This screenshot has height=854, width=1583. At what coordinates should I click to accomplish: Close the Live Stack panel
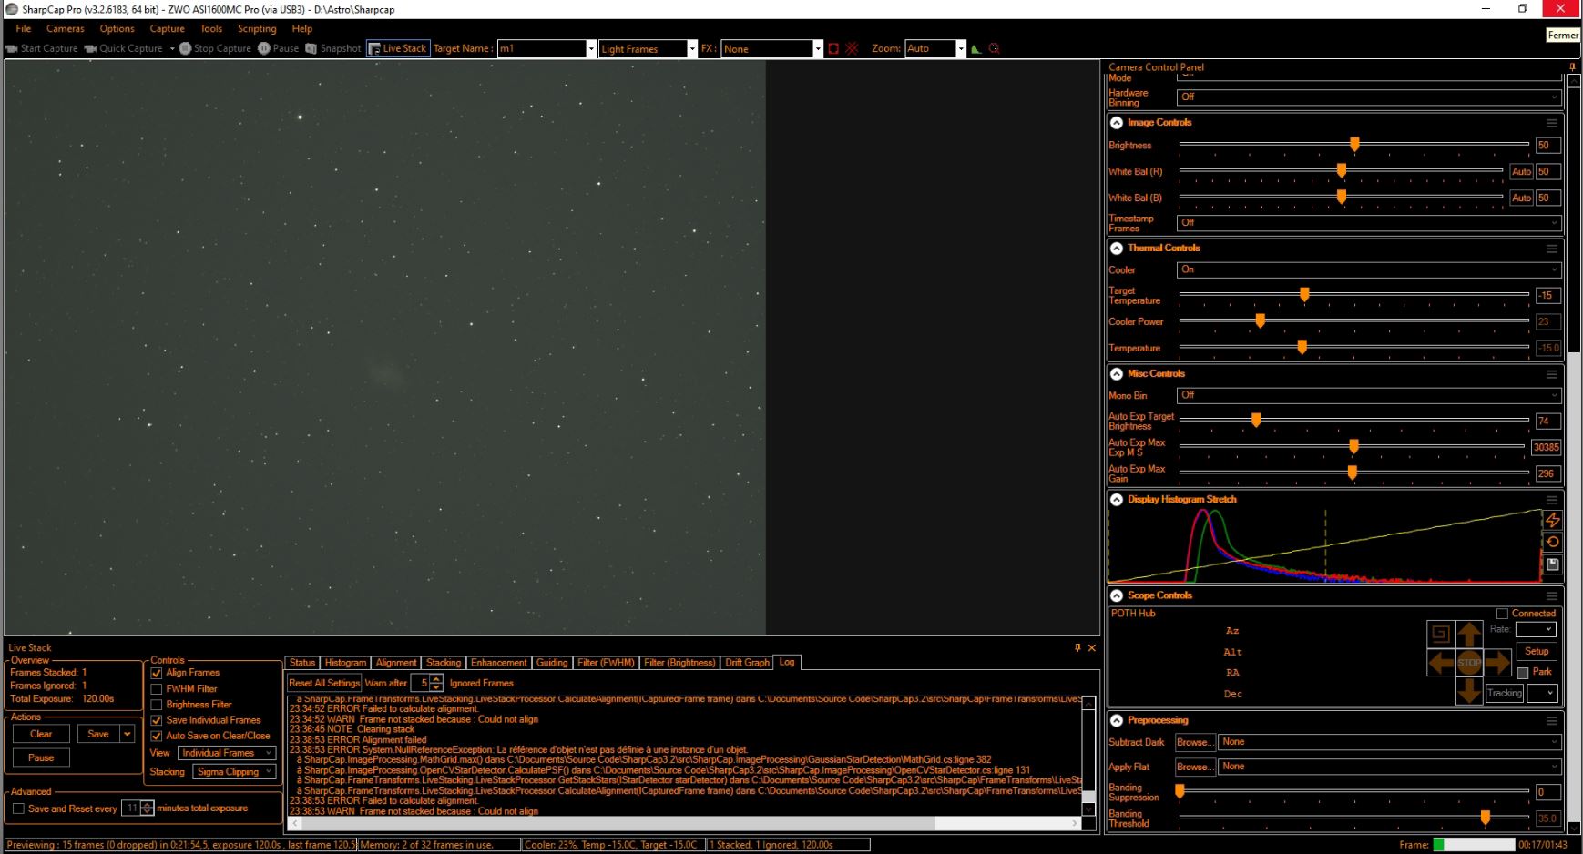pyautogui.click(x=1091, y=647)
